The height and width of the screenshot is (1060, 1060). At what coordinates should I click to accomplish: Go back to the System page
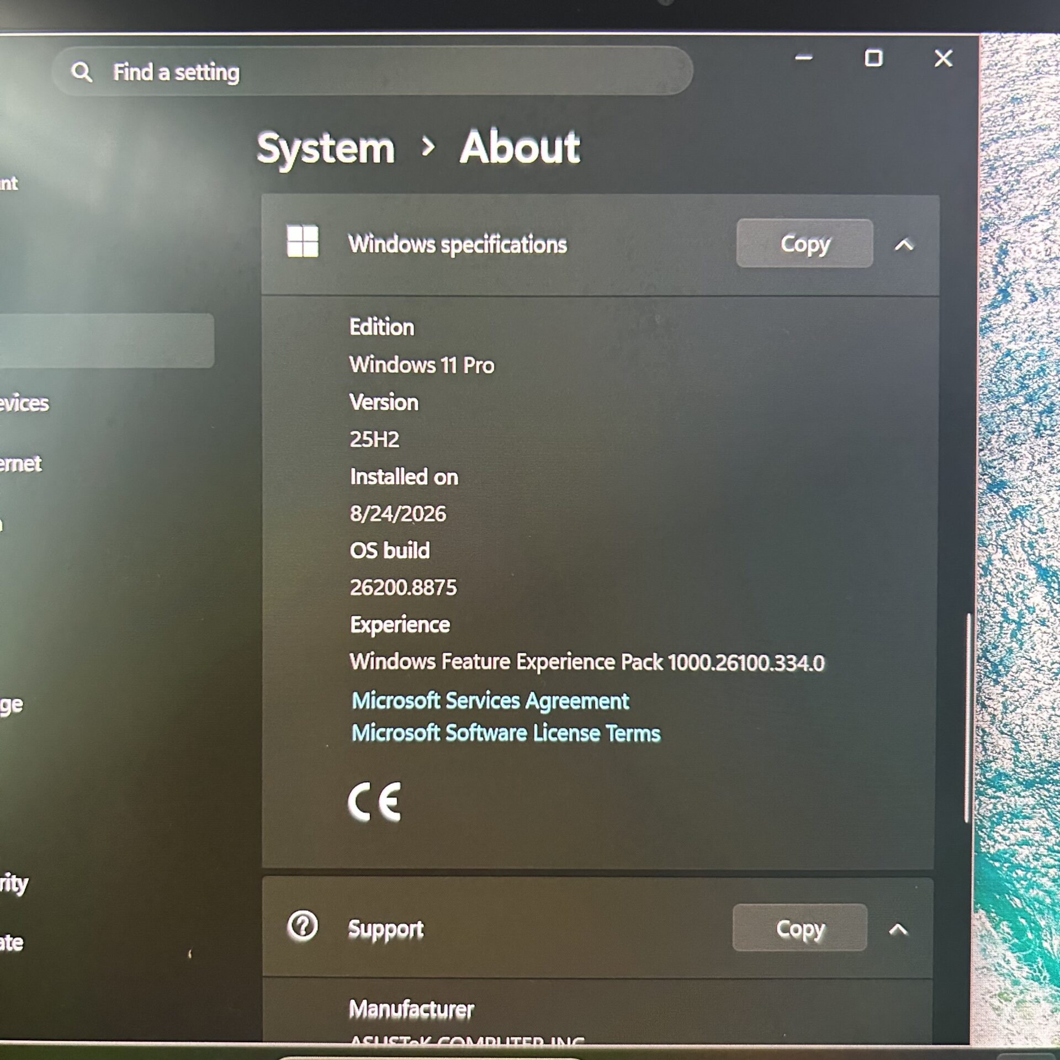pyautogui.click(x=326, y=149)
